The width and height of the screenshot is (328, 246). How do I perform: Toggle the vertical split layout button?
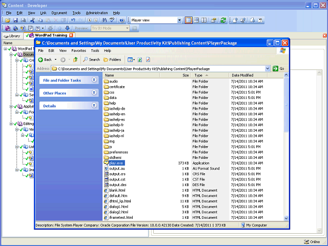click(x=204, y=20)
